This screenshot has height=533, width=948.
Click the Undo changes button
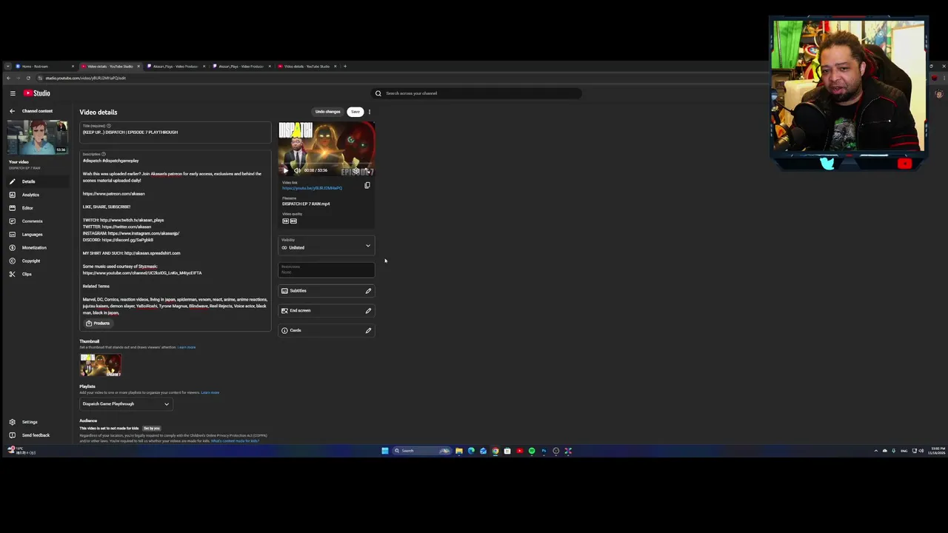[x=327, y=112]
